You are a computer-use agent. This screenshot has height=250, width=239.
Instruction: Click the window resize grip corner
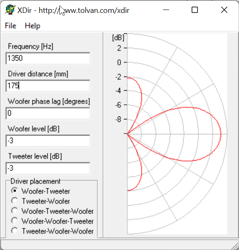point(235,246)
